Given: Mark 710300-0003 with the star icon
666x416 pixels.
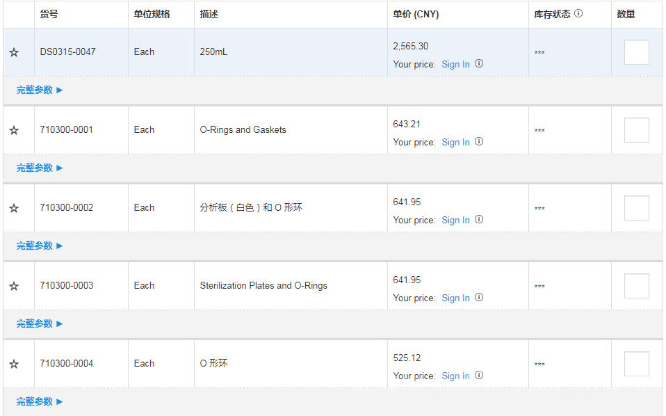Looking at the screenshot, I should click(14, 286).
